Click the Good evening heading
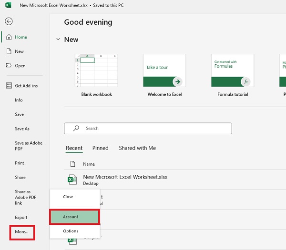 88,22
